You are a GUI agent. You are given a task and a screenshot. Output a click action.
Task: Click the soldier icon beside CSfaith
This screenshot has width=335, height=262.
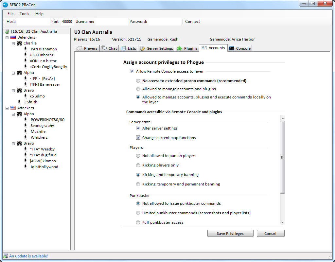pyautogui.click(x=19, y=102)
